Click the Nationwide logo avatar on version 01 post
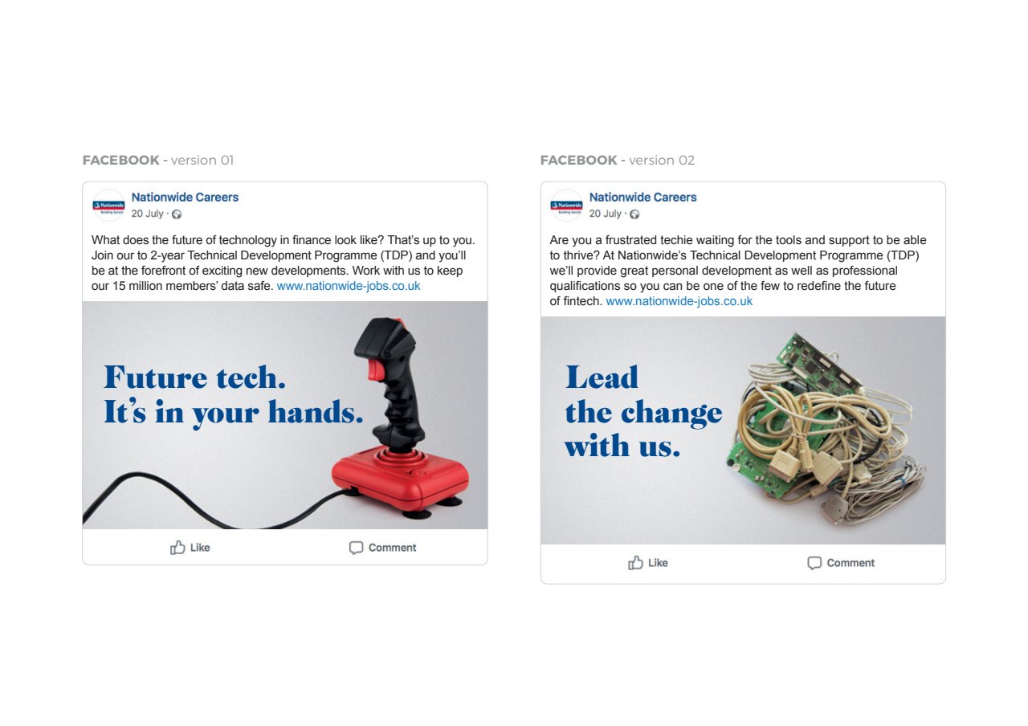This screenshot has height=726, width=1028. coord(108,206)
